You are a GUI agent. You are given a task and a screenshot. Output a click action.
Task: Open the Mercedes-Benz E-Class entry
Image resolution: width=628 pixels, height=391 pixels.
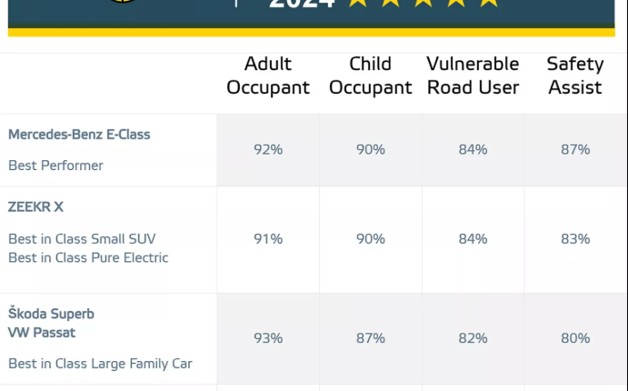pos(79,135)
